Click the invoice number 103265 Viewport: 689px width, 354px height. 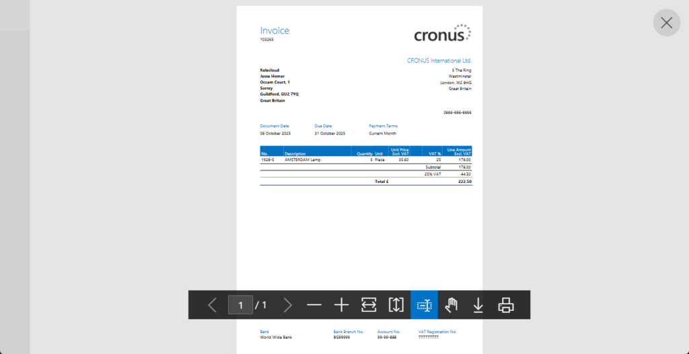pyautogui.click(x=267, y=40)
